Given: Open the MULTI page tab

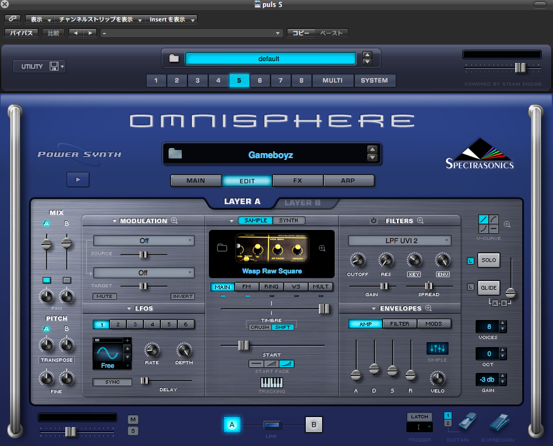Looking at the screenshot, I should coord(333,81).
